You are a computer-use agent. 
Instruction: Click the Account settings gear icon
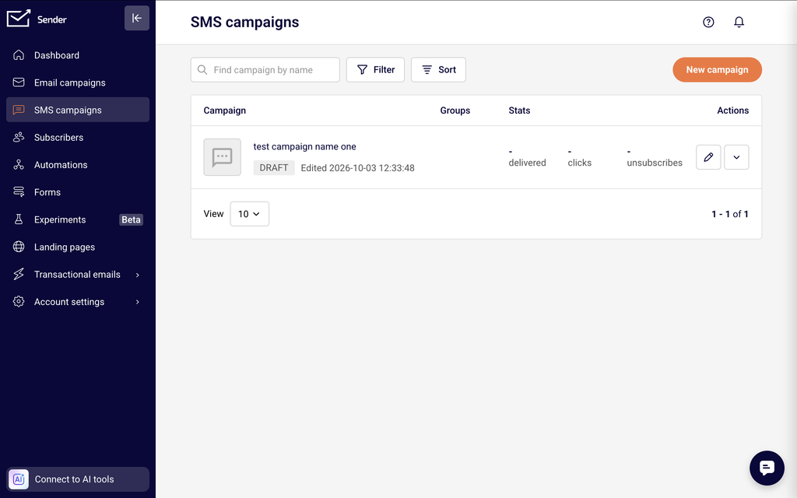pos(19,302)
